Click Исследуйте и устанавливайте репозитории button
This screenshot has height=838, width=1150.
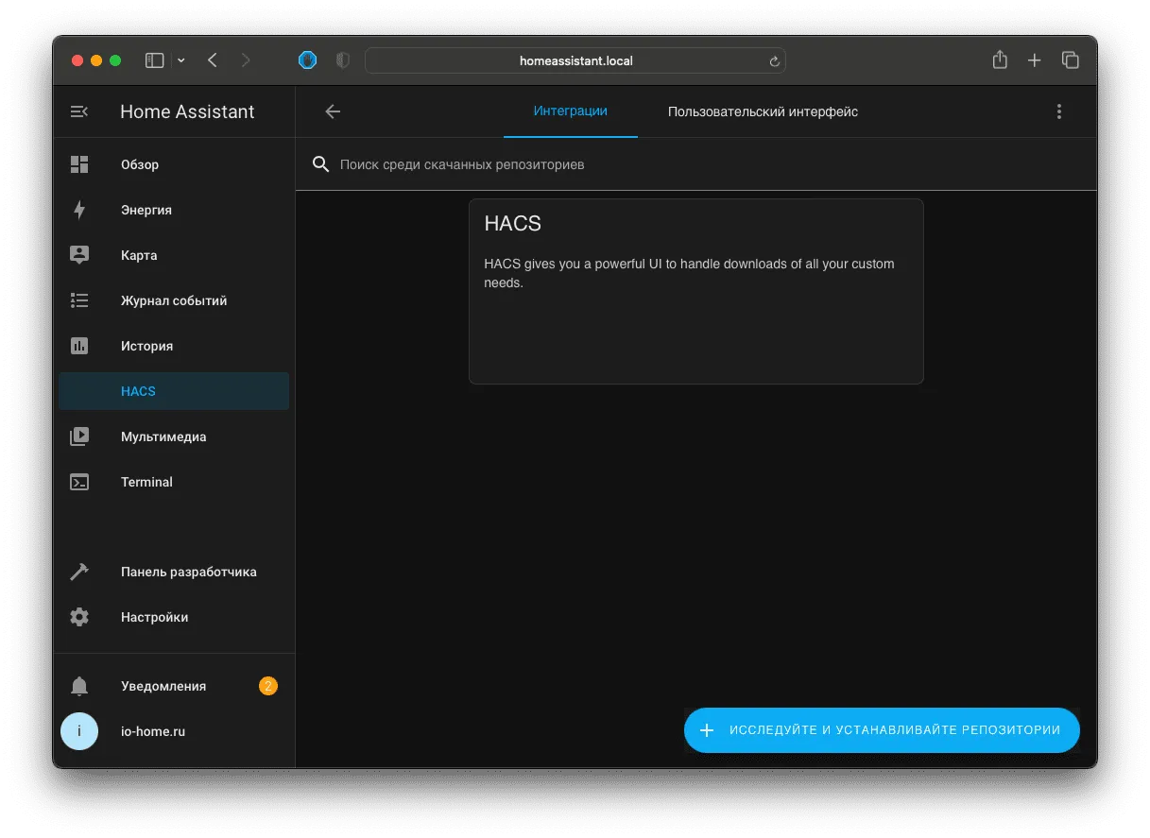pos(882,730)
